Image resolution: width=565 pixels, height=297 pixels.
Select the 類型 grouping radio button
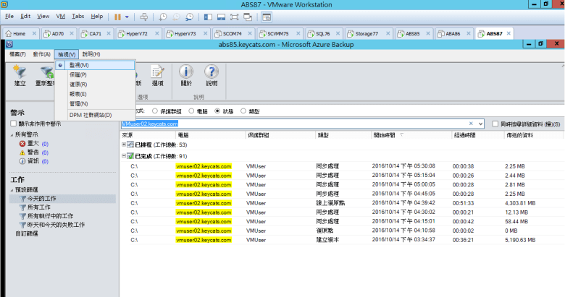pyautogui.click(x=243, y=111)
